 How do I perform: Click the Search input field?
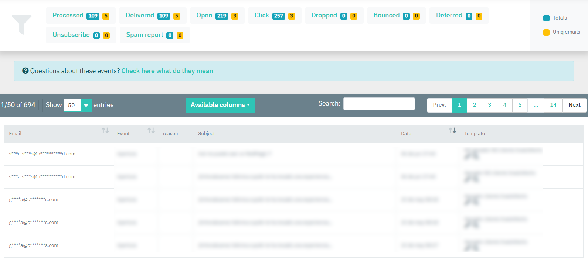coord(379,104)
